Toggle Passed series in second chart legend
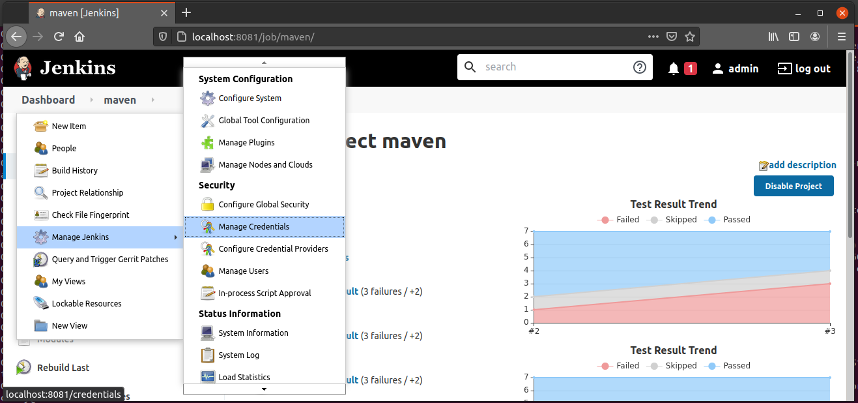 click(x=728, y=366)
